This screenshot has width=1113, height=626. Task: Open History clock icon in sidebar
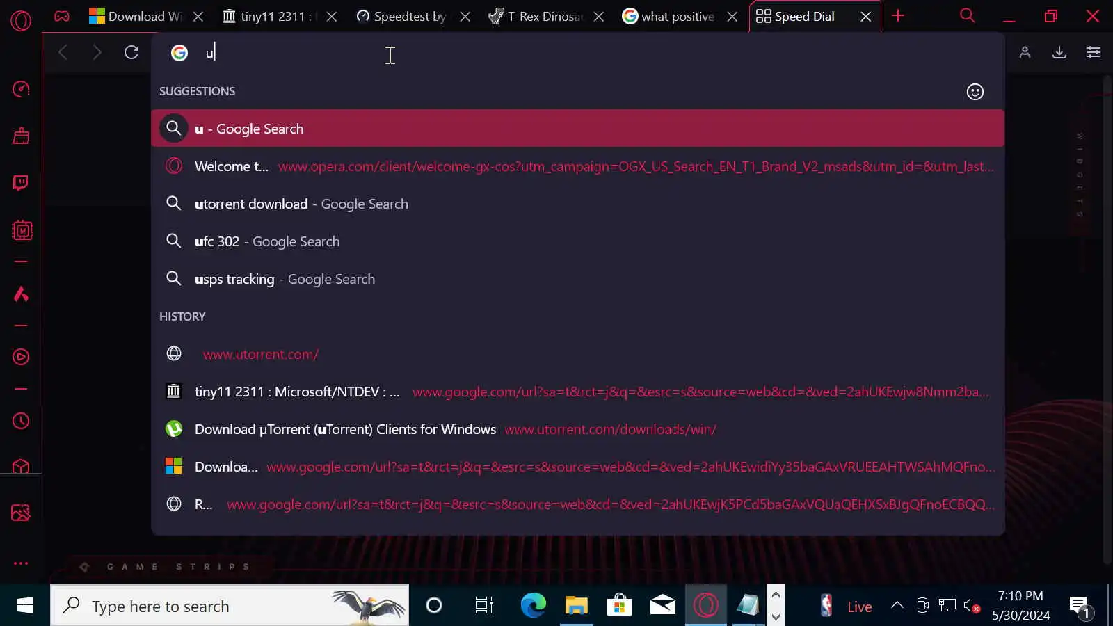coord(21,421)
